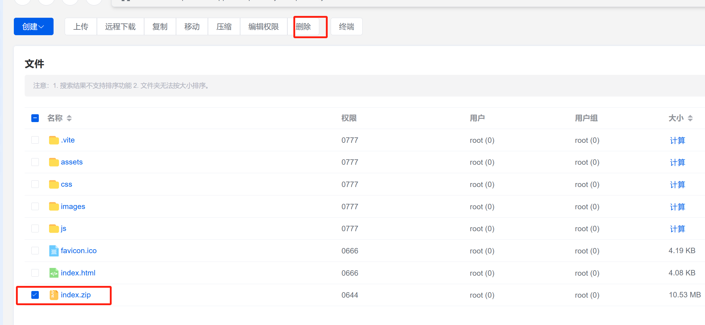Click the css folder icon
The width and height of the screenshot is (705, 325).
click(54, 184)
